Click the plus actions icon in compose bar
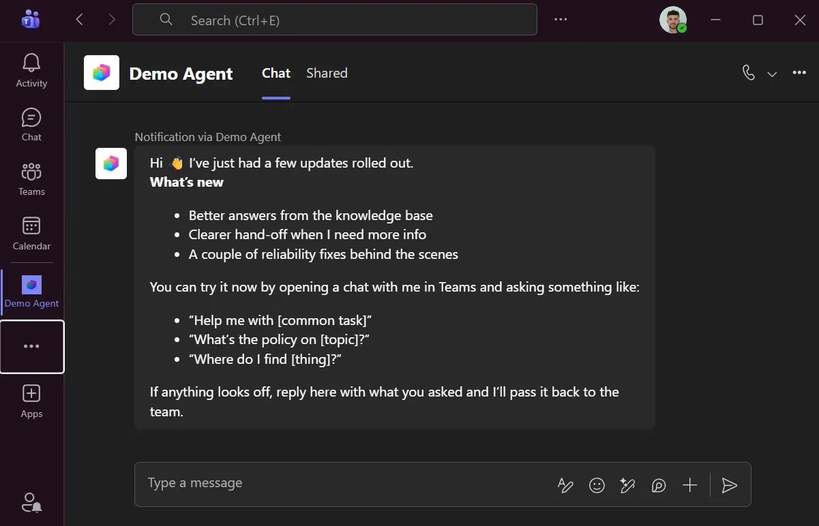 click(x=690, y=485)
